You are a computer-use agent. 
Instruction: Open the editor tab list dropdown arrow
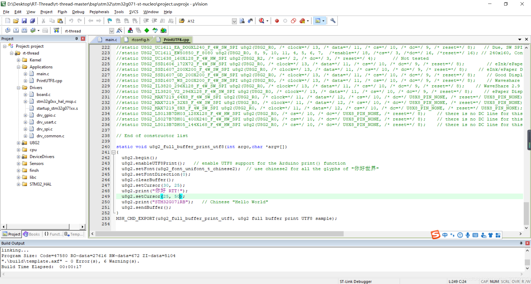click(x=520, y=39)
